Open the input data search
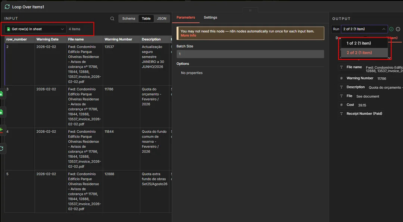 [112, 19]
